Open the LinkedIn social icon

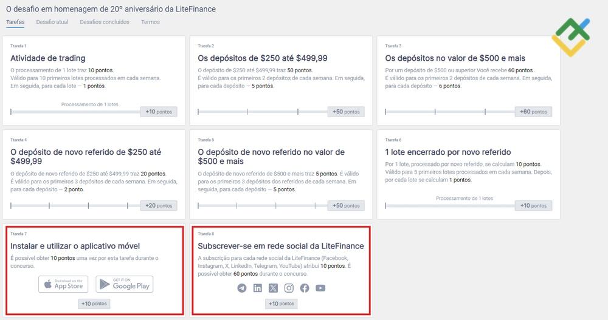(257, 288)
